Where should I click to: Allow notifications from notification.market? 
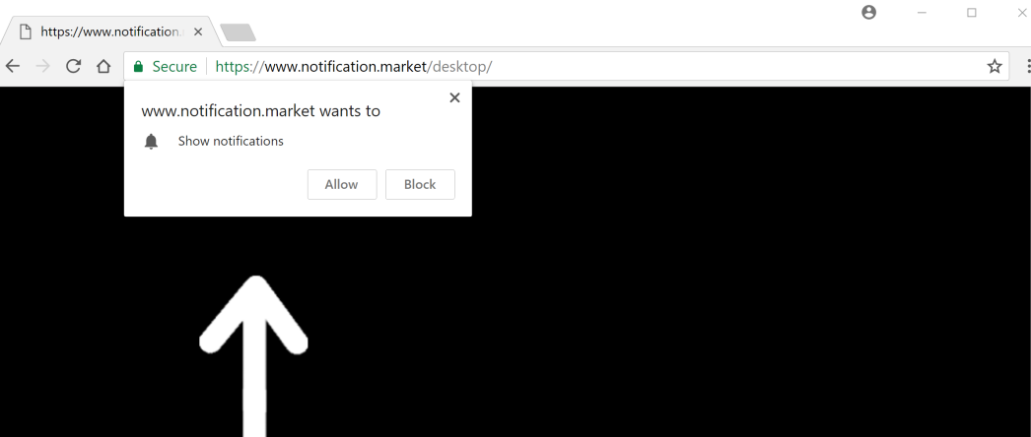[x=342, y=184]
